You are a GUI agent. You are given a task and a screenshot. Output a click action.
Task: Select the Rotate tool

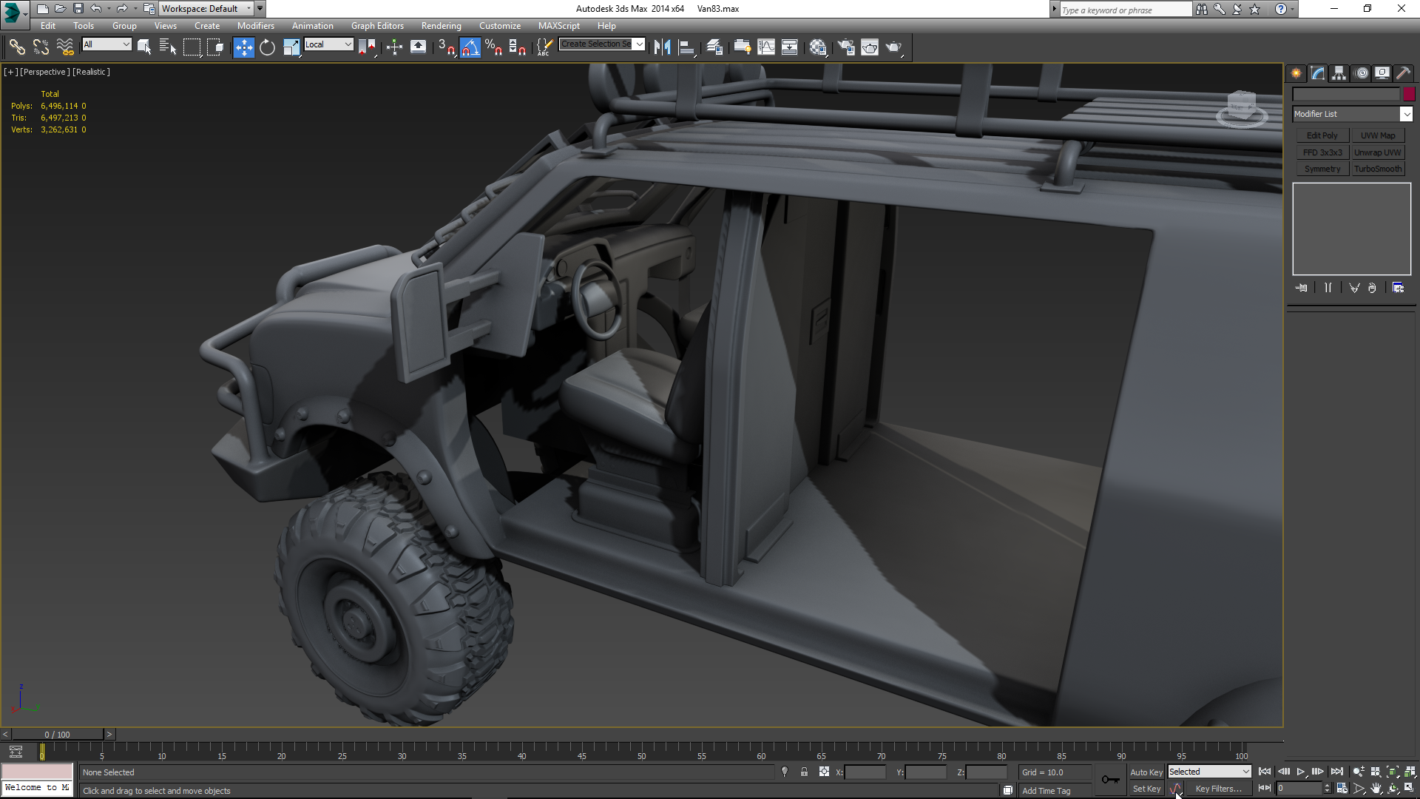coord(267,47)
